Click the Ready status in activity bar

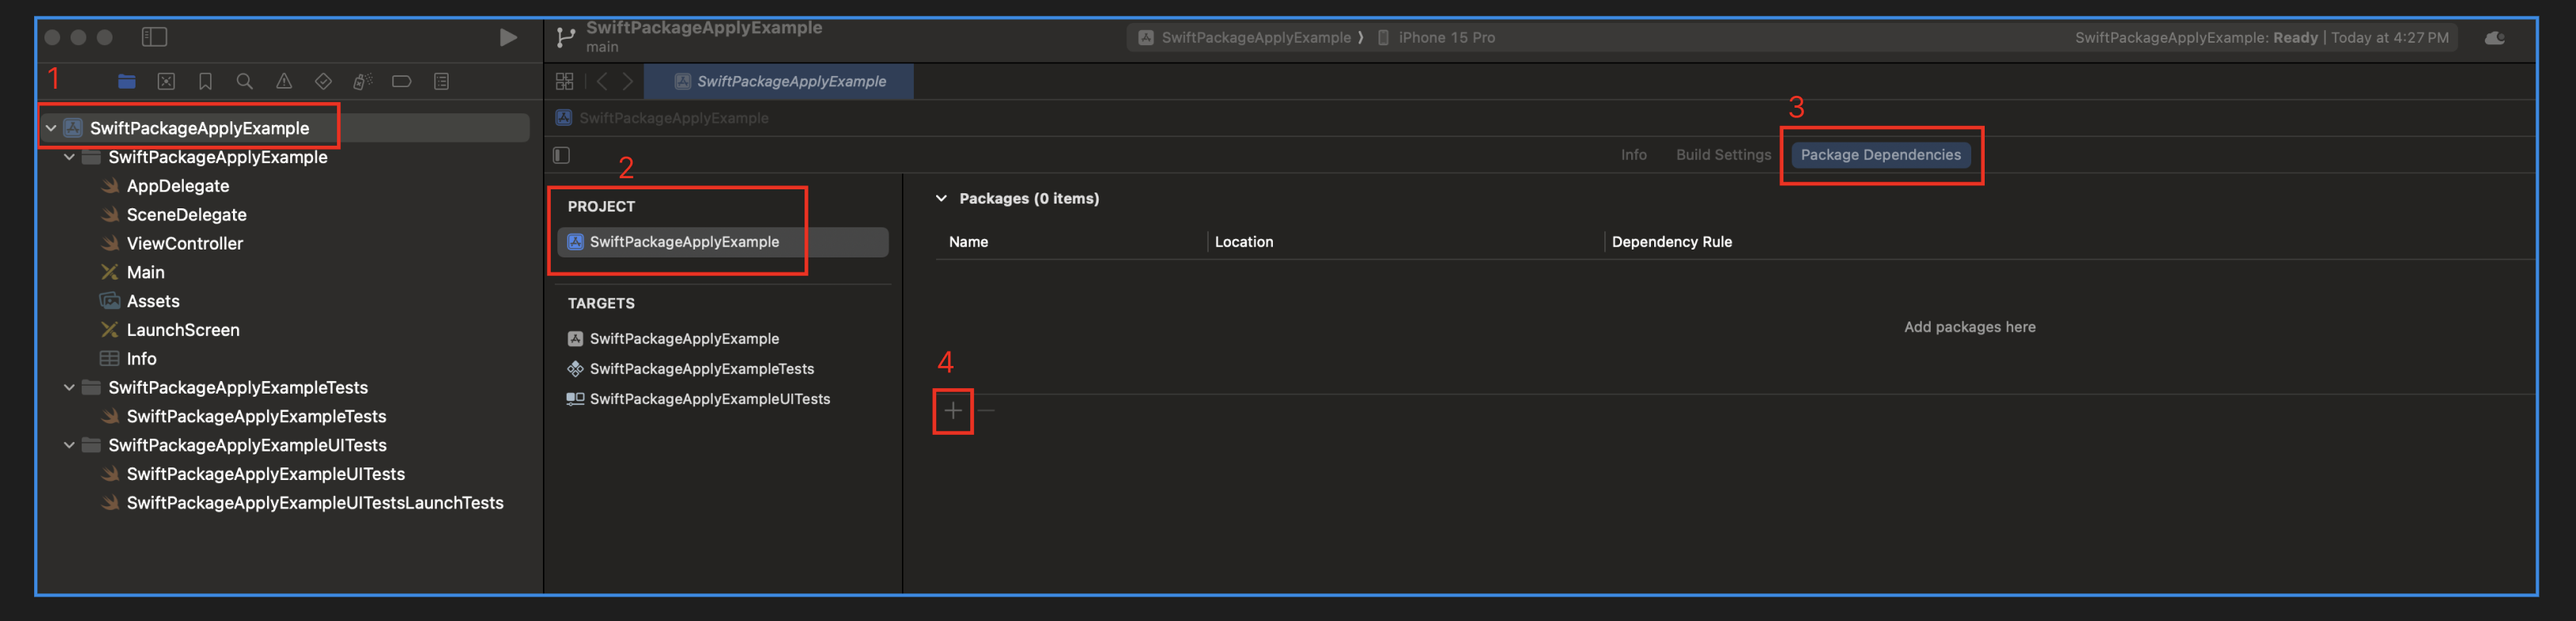pos(2295,38)
